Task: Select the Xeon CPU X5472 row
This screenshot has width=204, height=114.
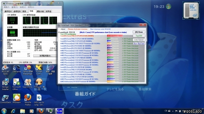Action: [x=76, y=48]
